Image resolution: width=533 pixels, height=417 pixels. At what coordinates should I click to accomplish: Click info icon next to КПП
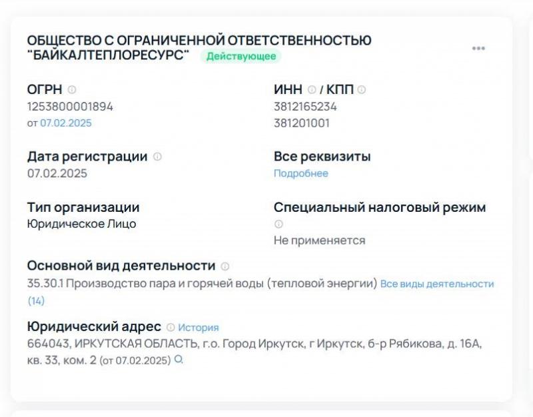[362, 90]
